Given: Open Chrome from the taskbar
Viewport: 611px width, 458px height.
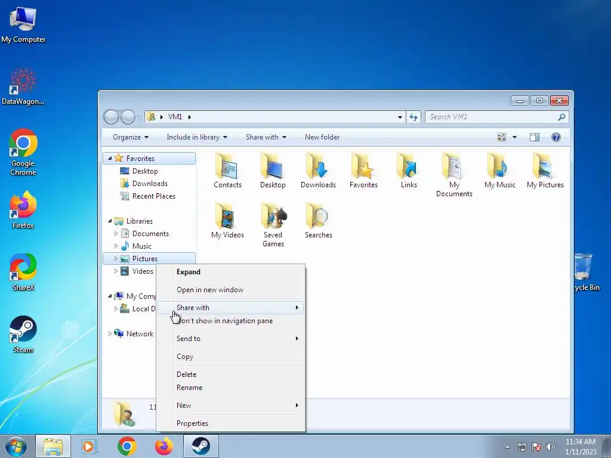Looking at the screenshot, I should (126, 446).
